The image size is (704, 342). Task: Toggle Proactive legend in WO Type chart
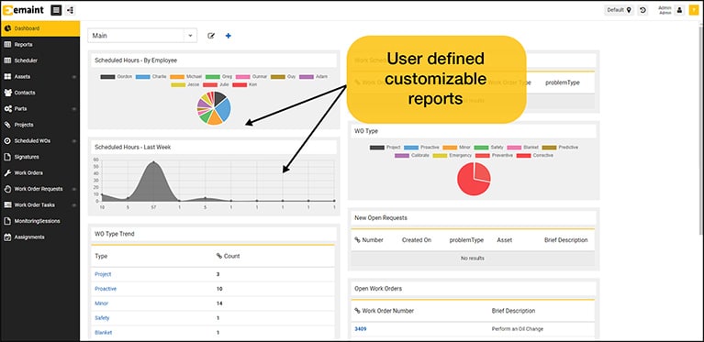(421, 147)
